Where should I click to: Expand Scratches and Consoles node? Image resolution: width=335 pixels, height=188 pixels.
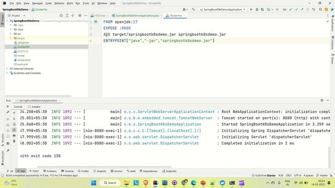[x=7, y=73]
